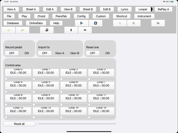Screen dimensions: 178x133
Task: Open the Instrument menu
Action: 144,16
